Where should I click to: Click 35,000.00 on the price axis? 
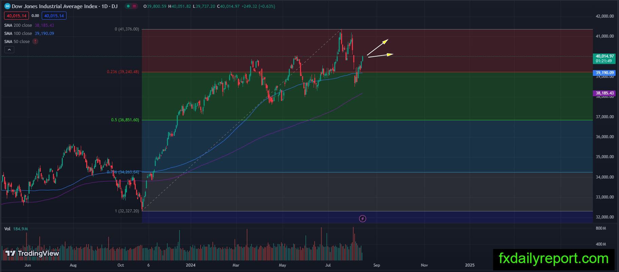(605, 157)
